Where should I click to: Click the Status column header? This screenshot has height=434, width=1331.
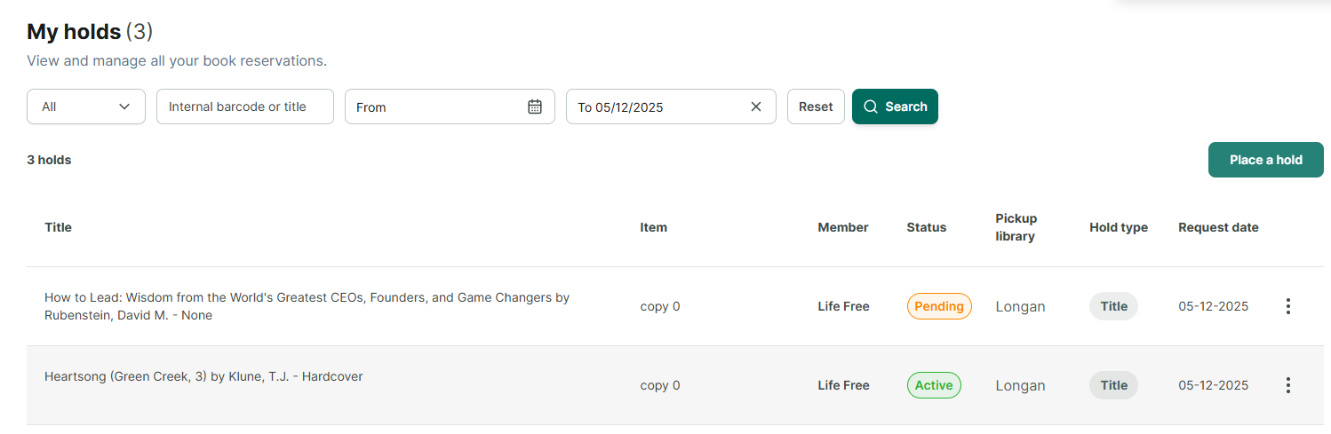click(927, 227)
